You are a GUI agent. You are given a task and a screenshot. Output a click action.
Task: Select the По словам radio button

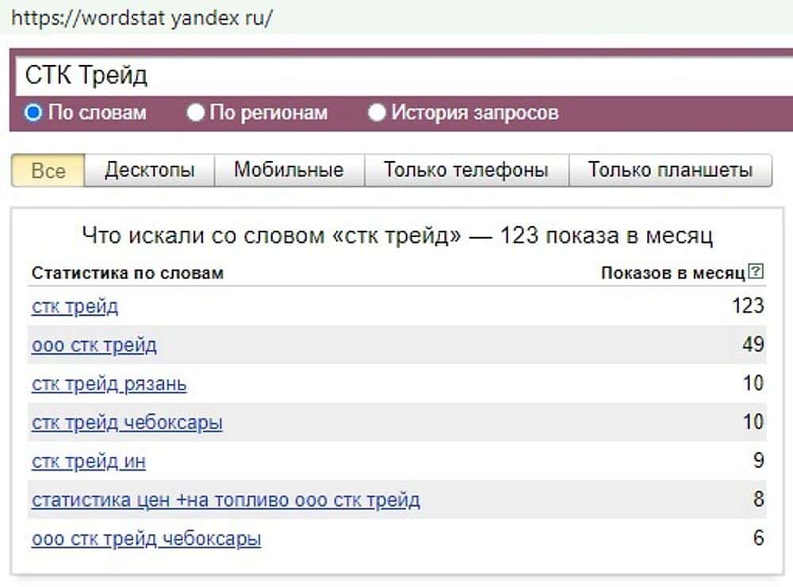(33, 113)
